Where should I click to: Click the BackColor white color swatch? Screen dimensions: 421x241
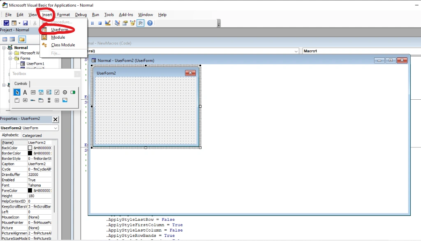(x=30, y=147)
